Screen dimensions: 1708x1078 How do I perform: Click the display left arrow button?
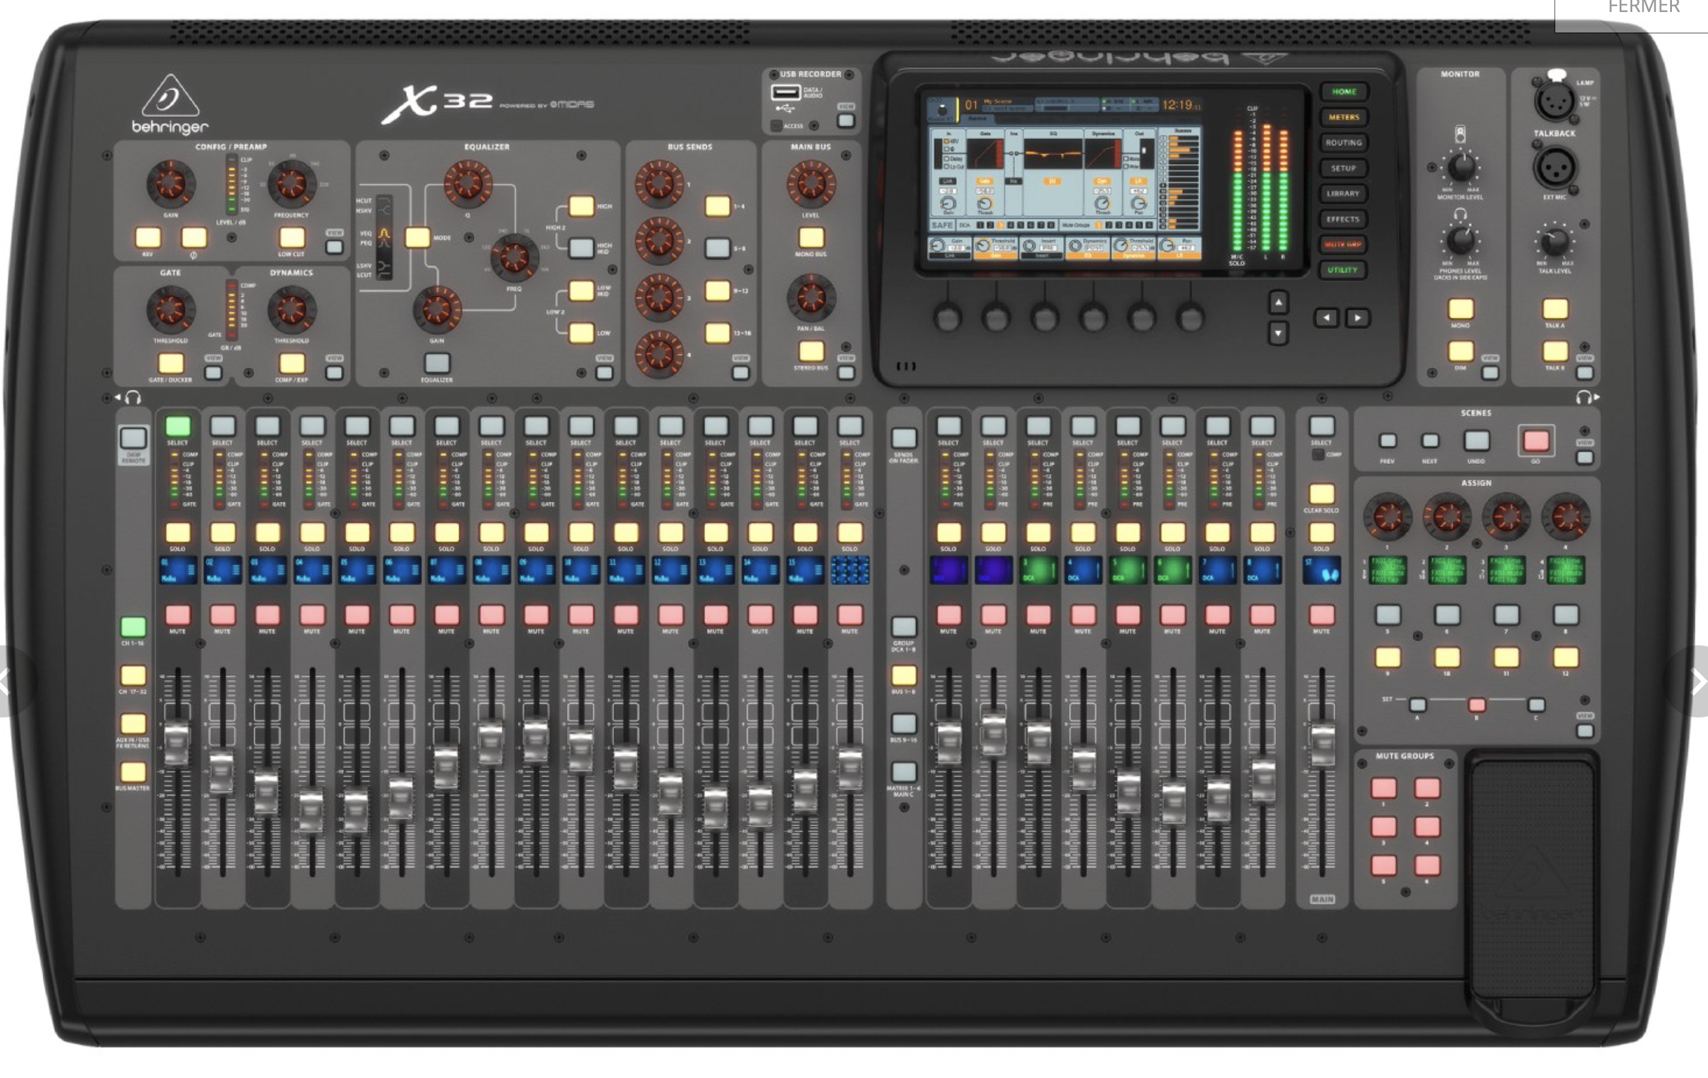point(1326,318)
